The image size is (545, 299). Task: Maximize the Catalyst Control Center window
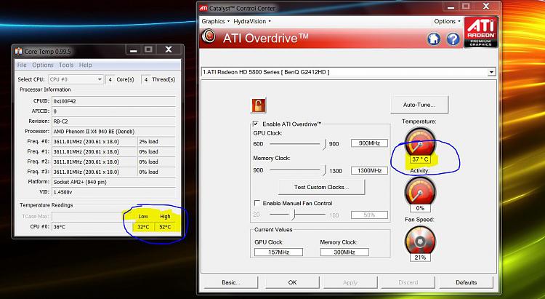(466, 7)
